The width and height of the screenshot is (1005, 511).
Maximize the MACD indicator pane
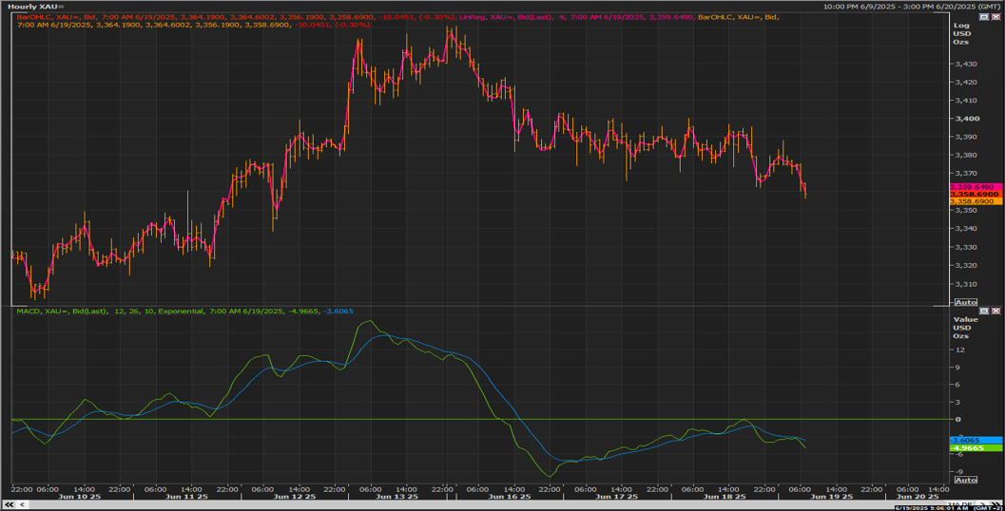coord(985,311)
